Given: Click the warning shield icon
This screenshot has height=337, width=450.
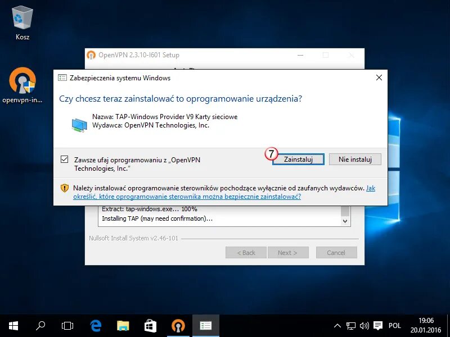Looking at the screenshot, I should (x=65, y=188).
